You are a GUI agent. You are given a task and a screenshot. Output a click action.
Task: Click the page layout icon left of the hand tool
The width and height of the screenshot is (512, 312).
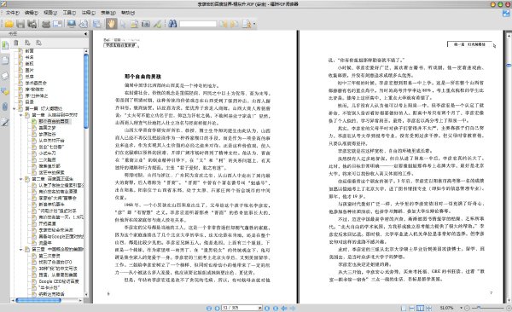pyautogui.click(x=96, y=24)
